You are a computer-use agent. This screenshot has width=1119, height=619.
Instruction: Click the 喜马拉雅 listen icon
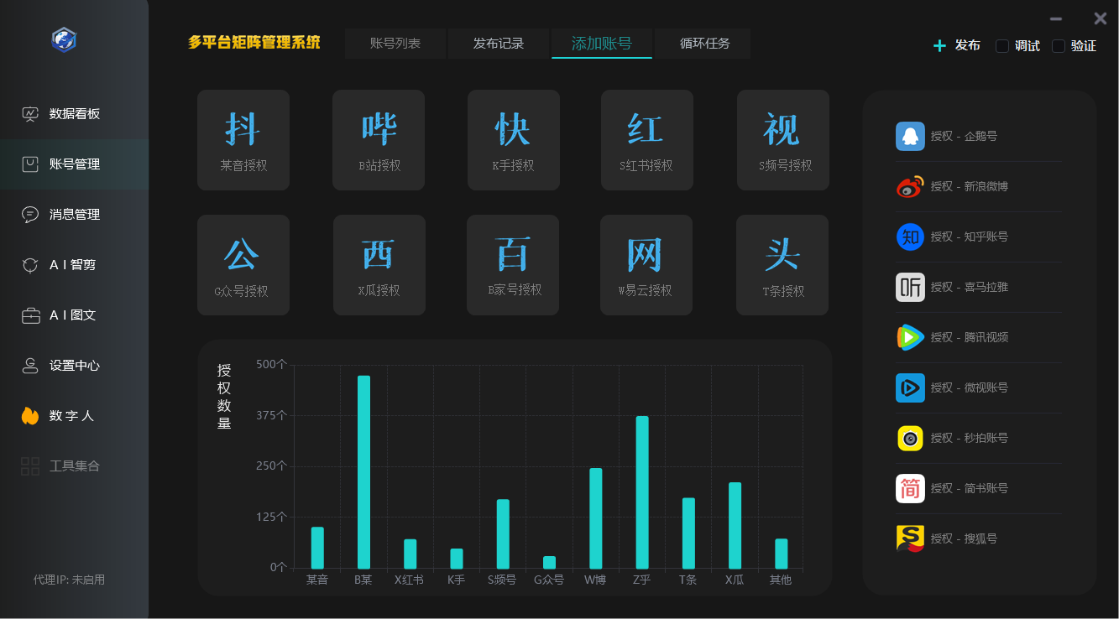(x=910, y=287)
